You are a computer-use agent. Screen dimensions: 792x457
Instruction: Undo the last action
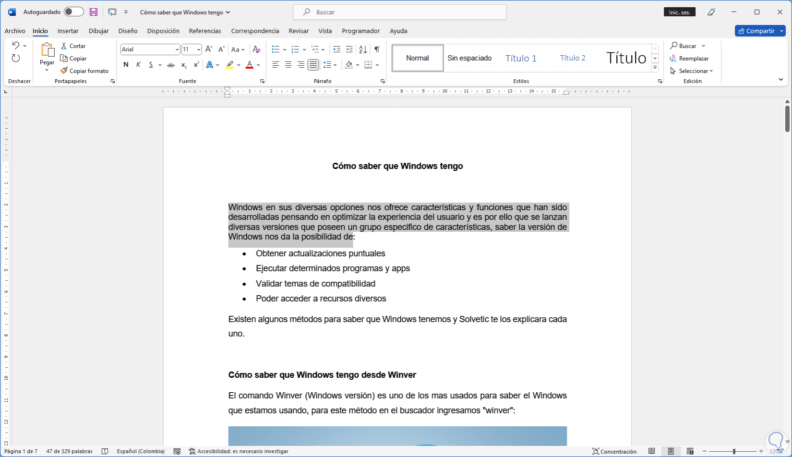point(16,46)
